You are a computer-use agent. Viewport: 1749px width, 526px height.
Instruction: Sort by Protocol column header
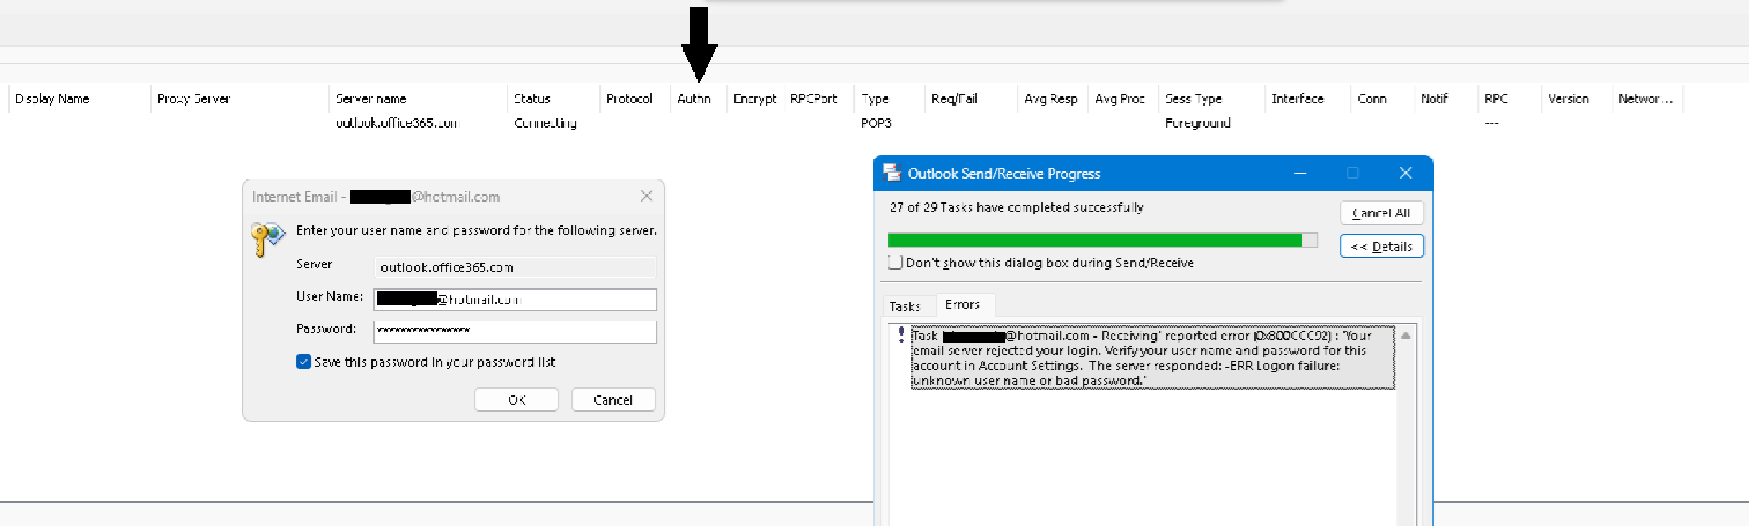click(x=635, y=98)
